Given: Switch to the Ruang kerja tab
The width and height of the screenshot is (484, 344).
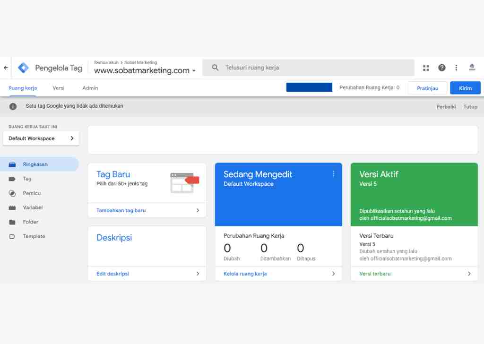Looking at the screenshot, I should point(23,88).
